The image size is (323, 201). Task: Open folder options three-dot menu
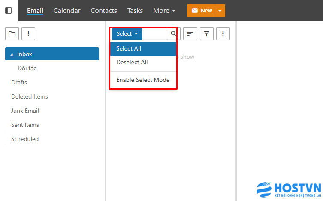click(28, 34)
